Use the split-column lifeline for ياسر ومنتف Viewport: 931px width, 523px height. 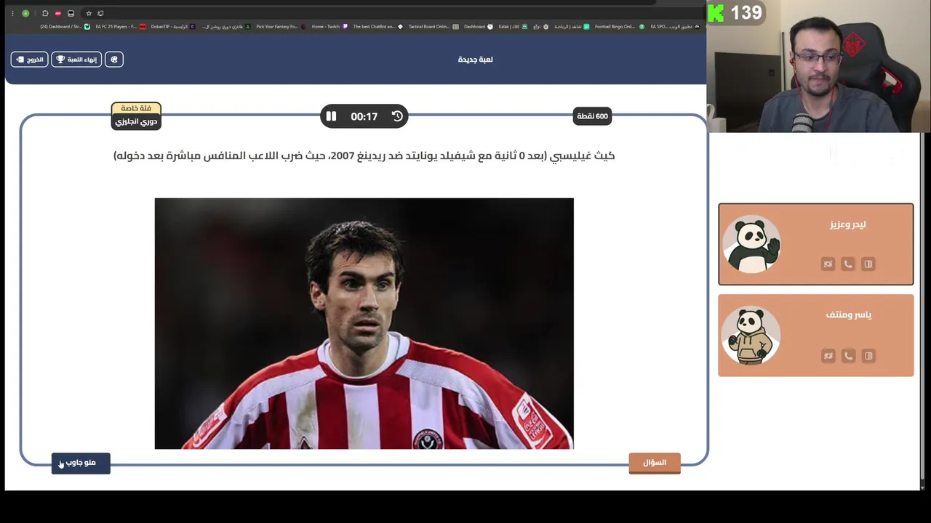click(x=868, y=356)
